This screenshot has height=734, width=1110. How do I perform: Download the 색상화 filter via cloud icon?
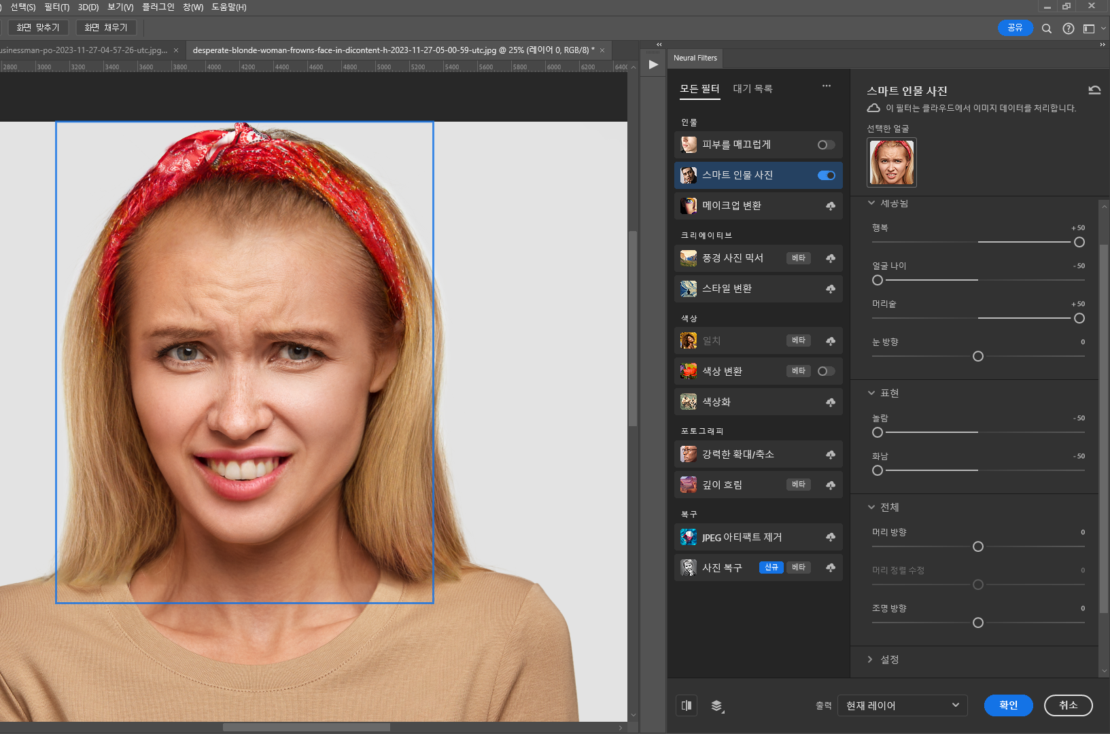pos(831,402)
